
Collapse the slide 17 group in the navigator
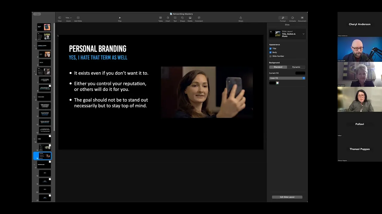click(34, 164)
